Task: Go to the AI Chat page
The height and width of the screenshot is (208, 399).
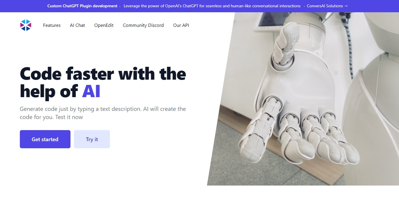Action: 77,25
